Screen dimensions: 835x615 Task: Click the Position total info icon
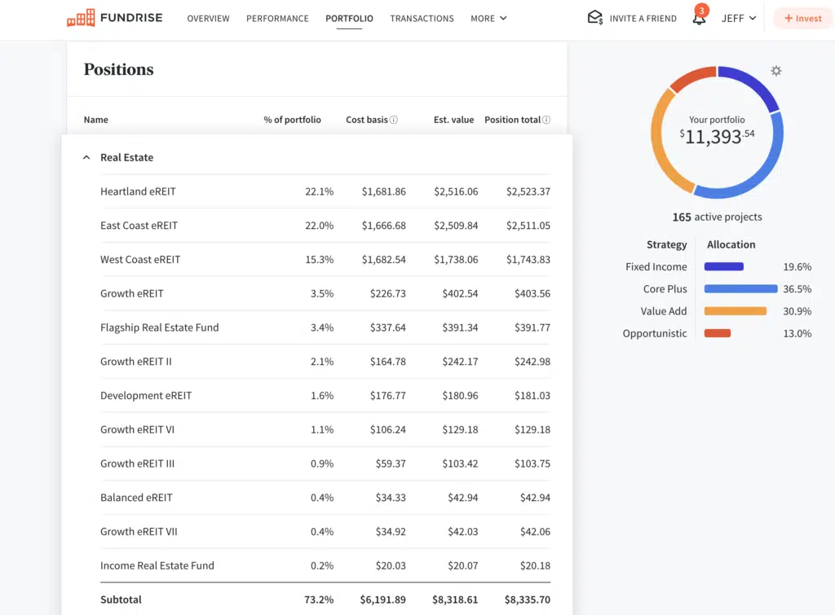pos(546,120)
